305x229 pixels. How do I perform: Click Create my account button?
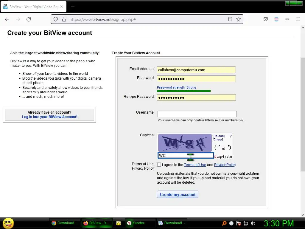coord(178,194)
